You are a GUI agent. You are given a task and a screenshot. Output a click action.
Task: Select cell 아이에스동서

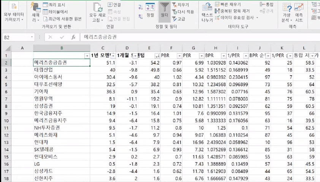(x=62, y=77)
